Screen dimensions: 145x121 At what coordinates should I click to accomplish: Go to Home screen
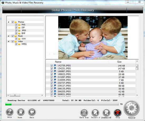(21, 112)
